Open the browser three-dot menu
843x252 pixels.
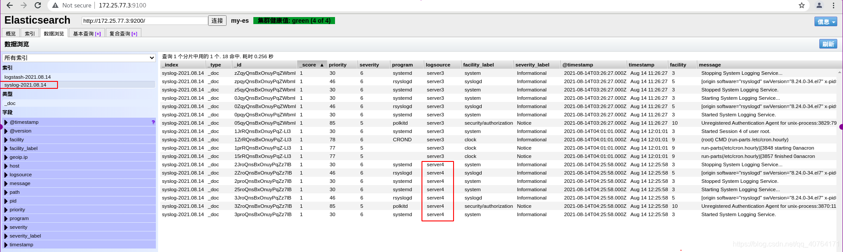click(x=833, y=5)
